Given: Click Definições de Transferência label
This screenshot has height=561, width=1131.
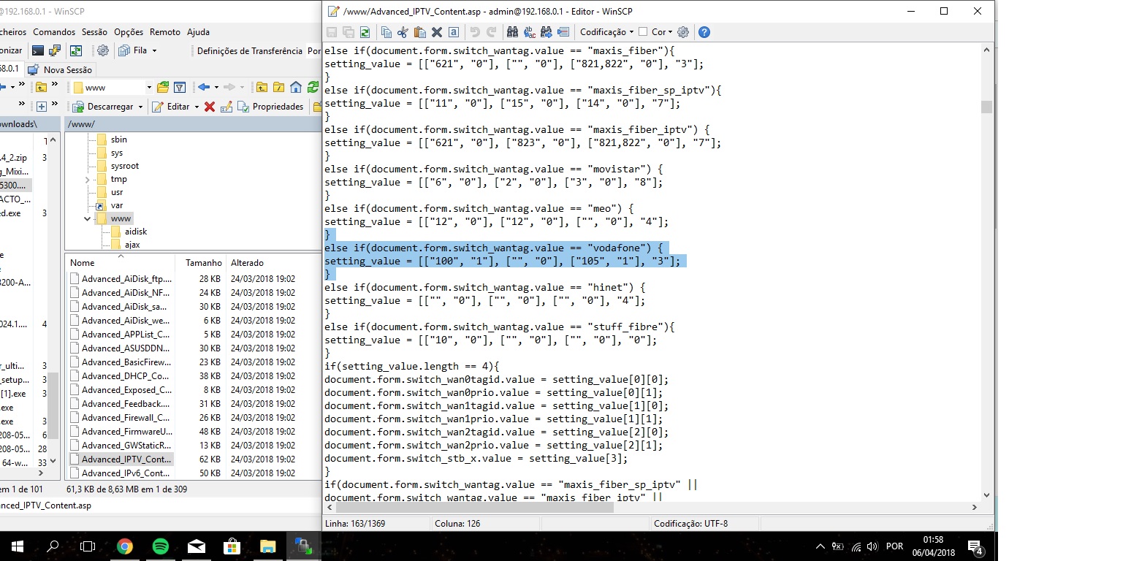Looking at the screenshot, I should point(250,50).
